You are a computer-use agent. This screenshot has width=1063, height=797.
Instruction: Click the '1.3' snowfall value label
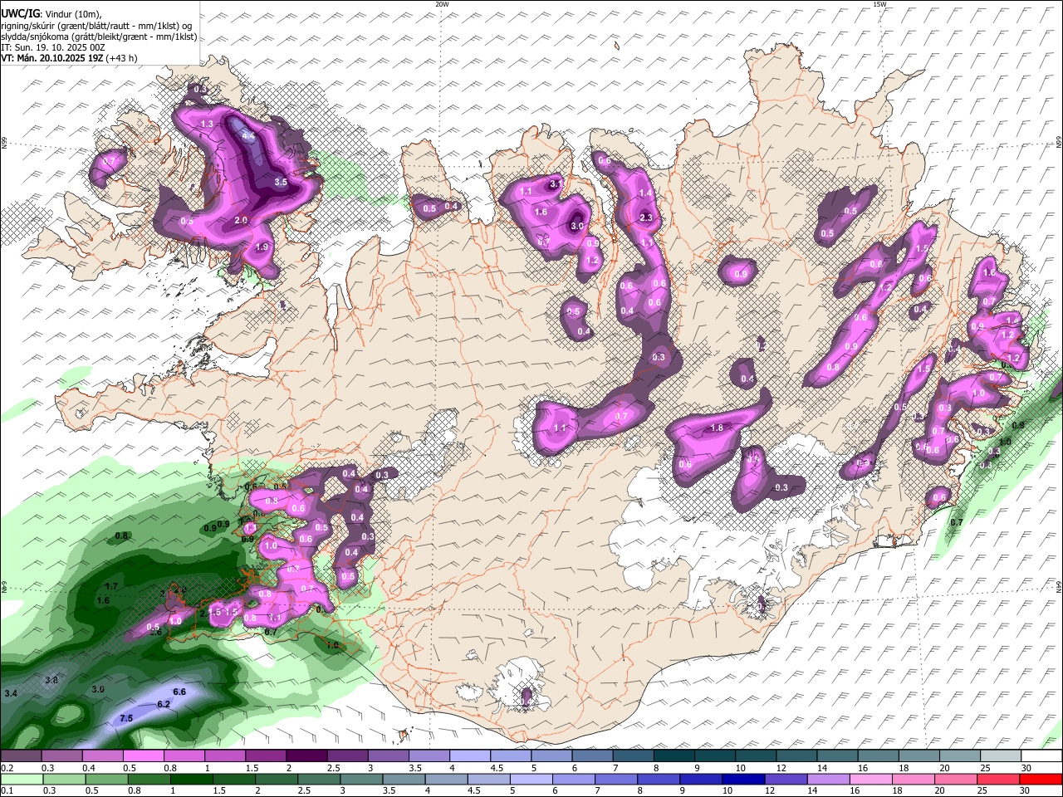click(208, 124)
